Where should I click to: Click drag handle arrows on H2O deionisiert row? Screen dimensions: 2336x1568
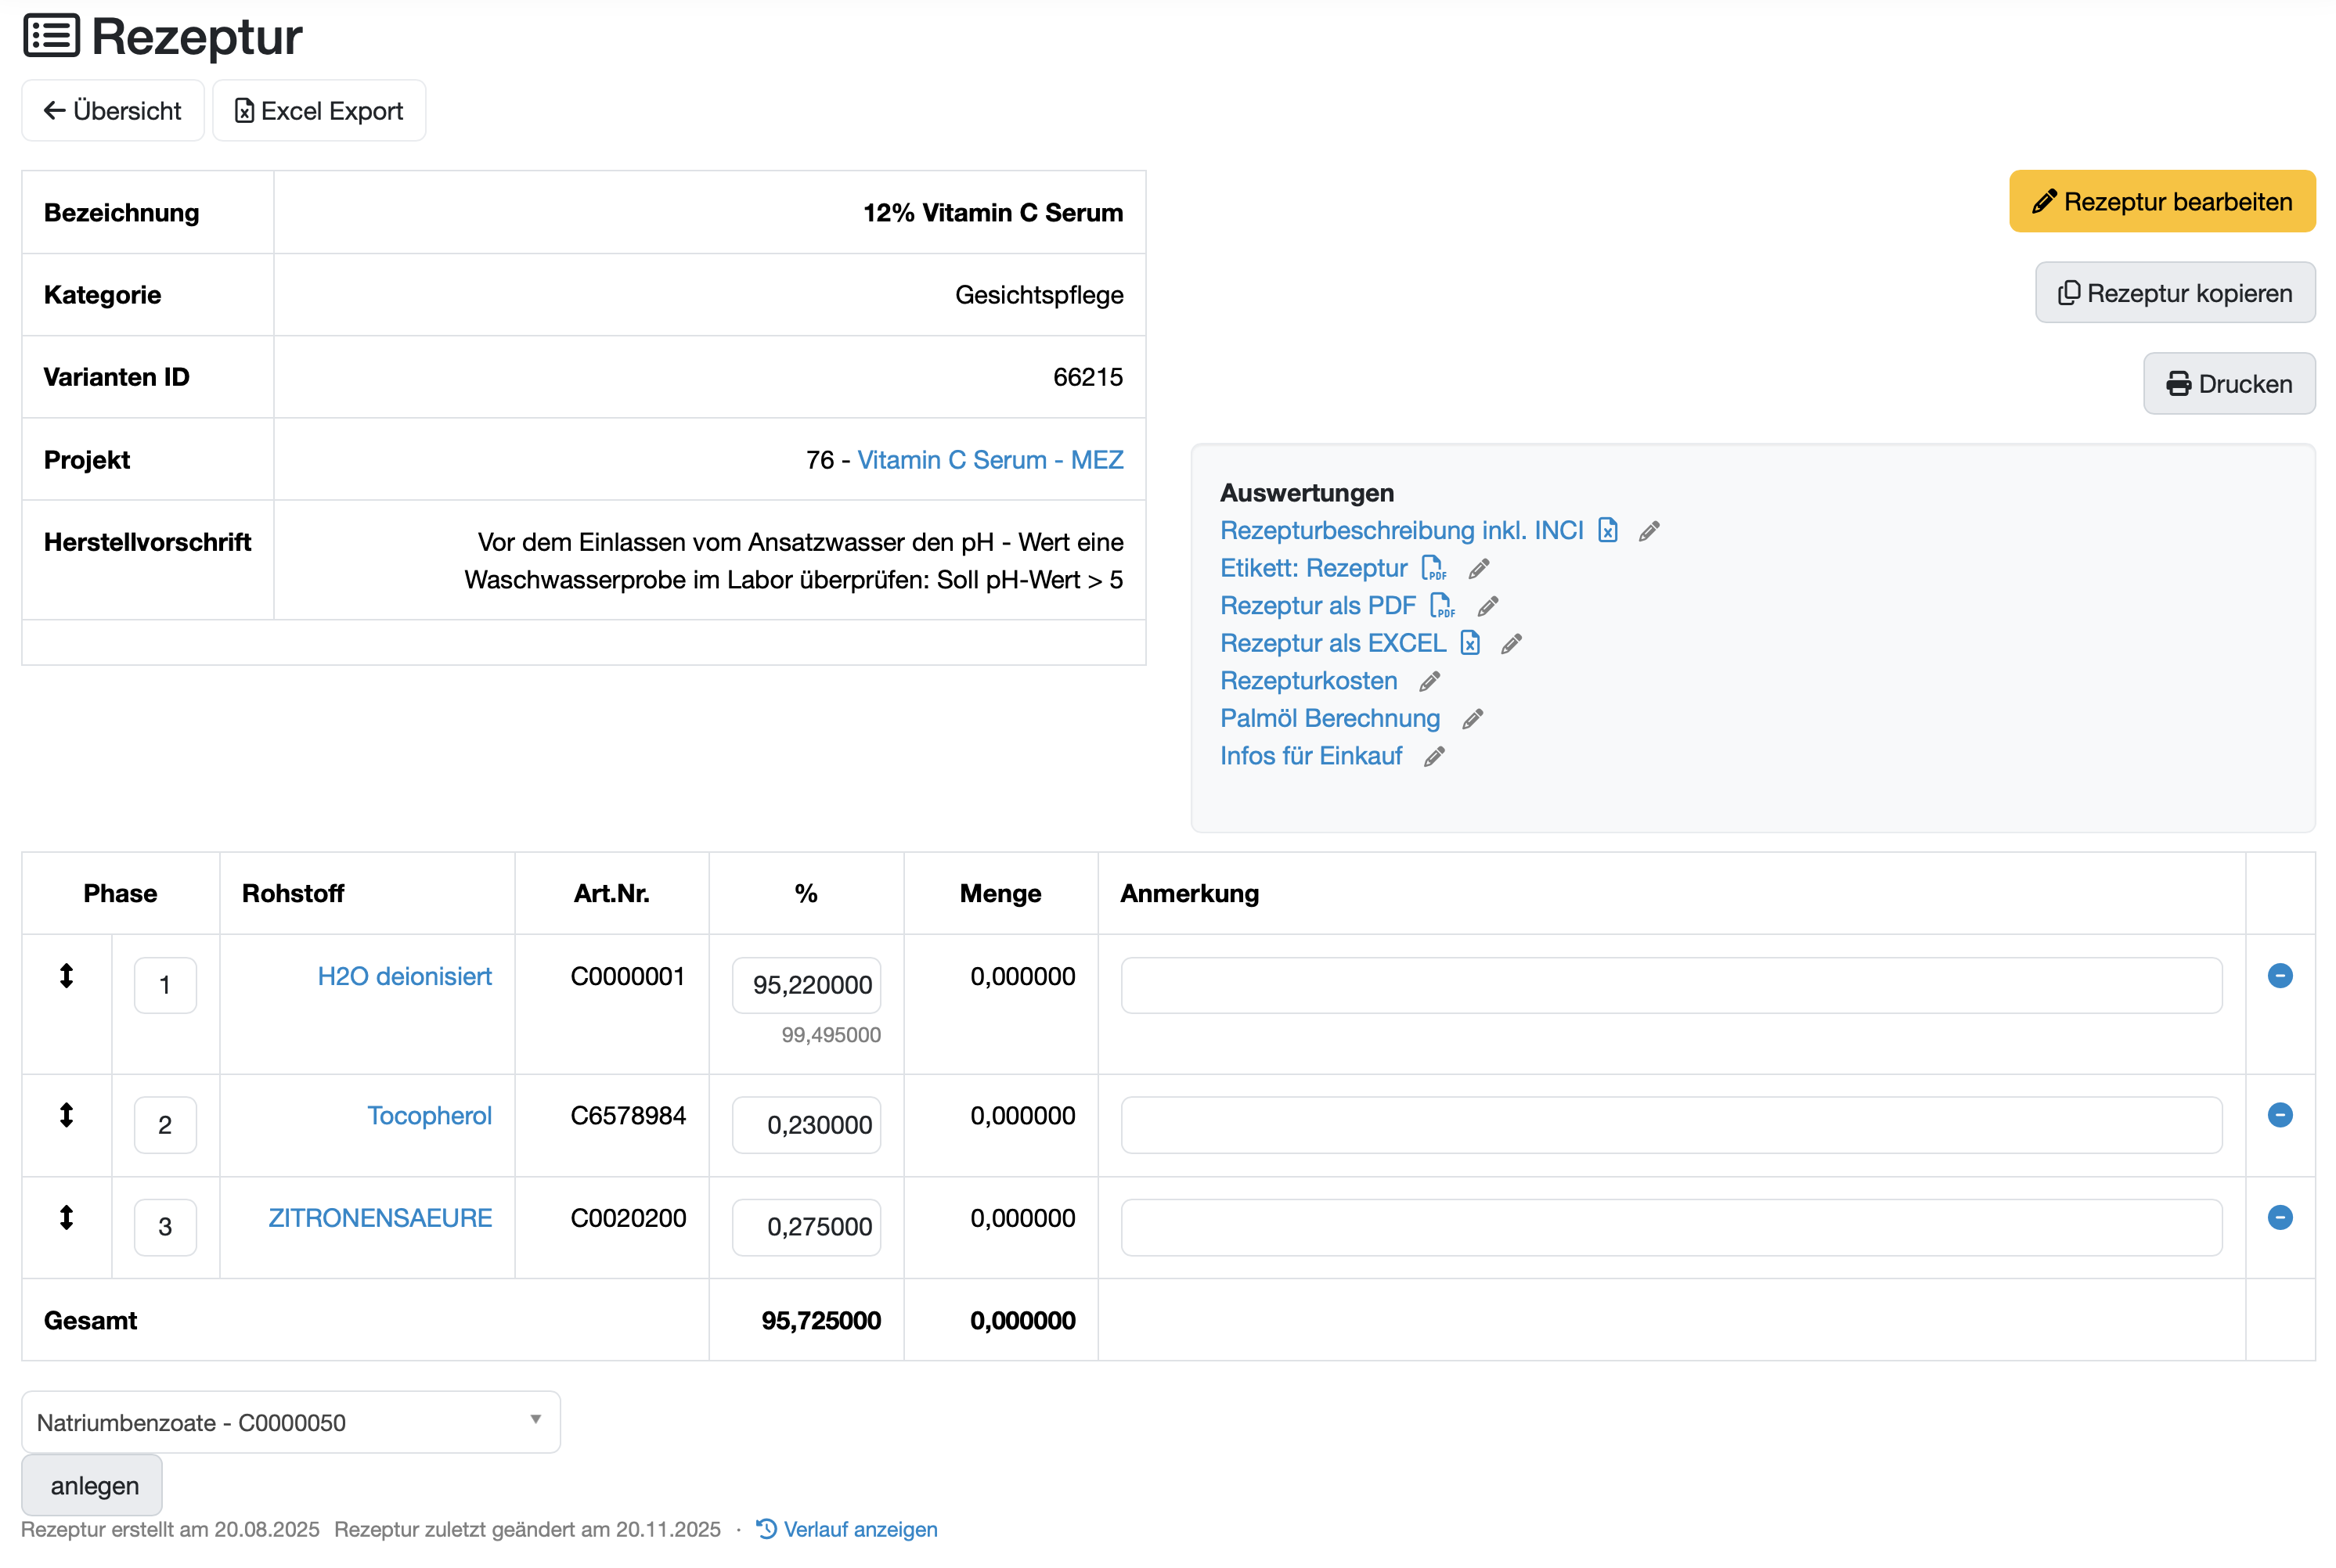[x=66, y=976]
